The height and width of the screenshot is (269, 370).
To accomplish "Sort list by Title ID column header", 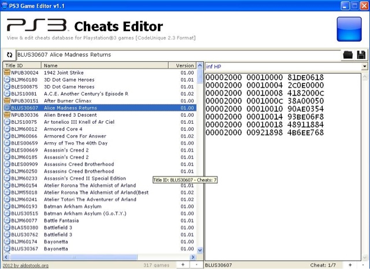I will pos(22,65).
